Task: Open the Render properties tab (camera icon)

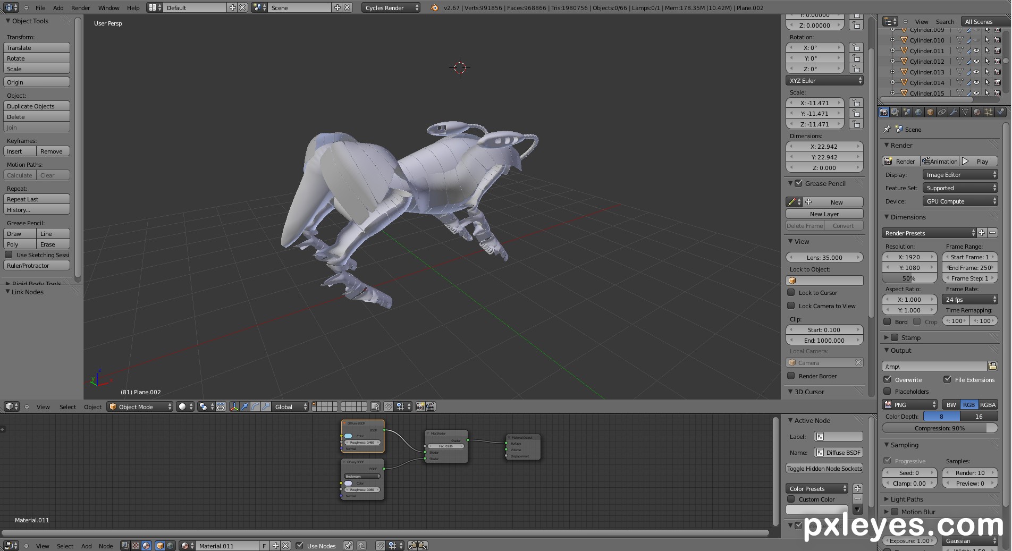Action: (883, 112)
